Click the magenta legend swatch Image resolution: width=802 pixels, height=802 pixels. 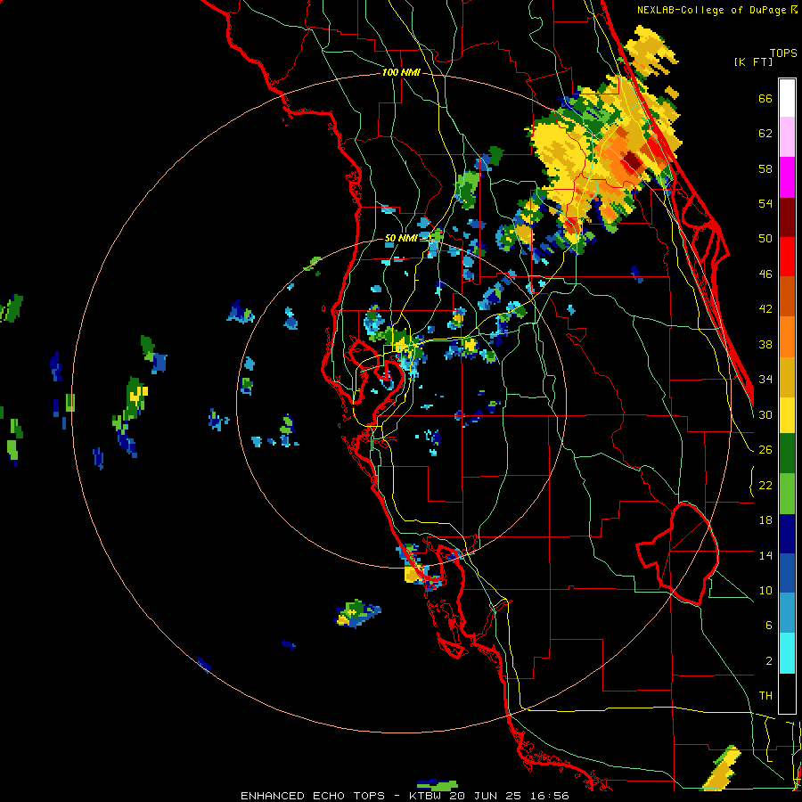(x=787, y=177)
